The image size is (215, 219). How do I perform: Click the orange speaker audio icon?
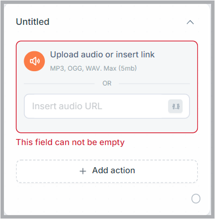point(34,61)
